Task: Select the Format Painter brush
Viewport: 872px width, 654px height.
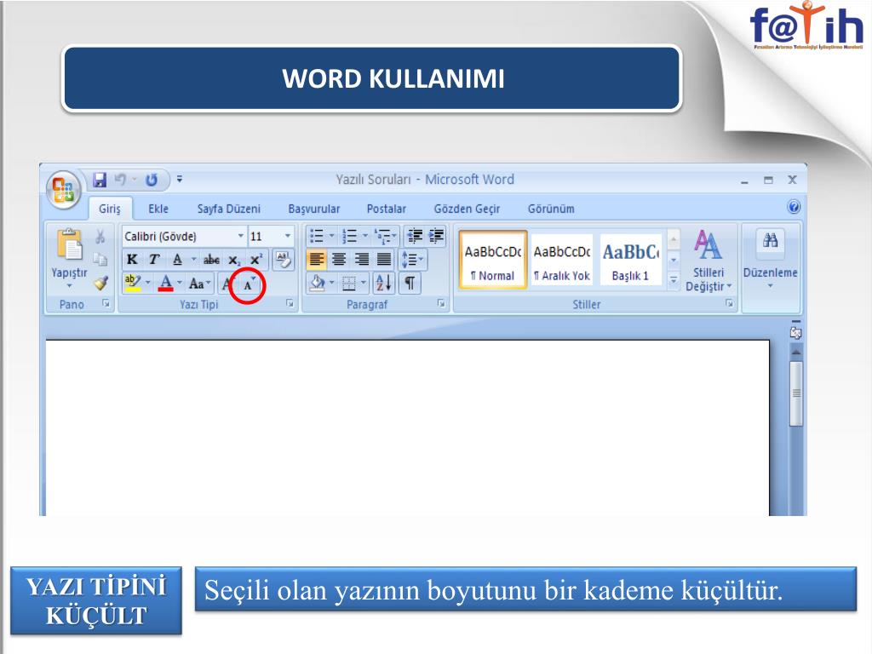Action: 100,283
